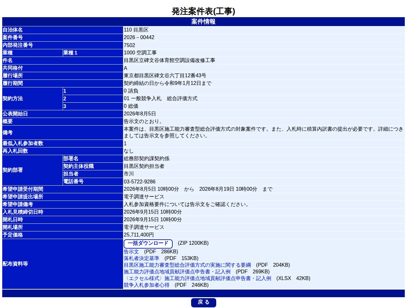Select internal order number 7502

pyautogui.click(x=129, y=45)
